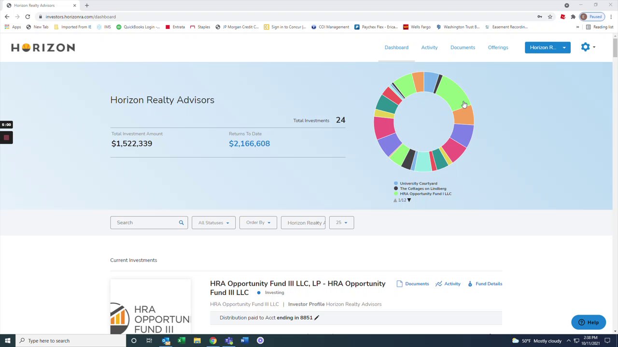Open the weather widget in taskbar
The image size is (618, 347).
536,341
